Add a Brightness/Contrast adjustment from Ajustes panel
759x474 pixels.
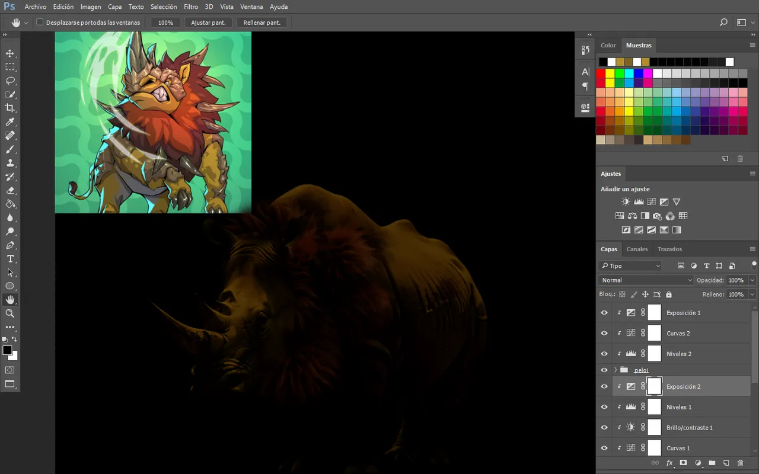coord(626,202)
